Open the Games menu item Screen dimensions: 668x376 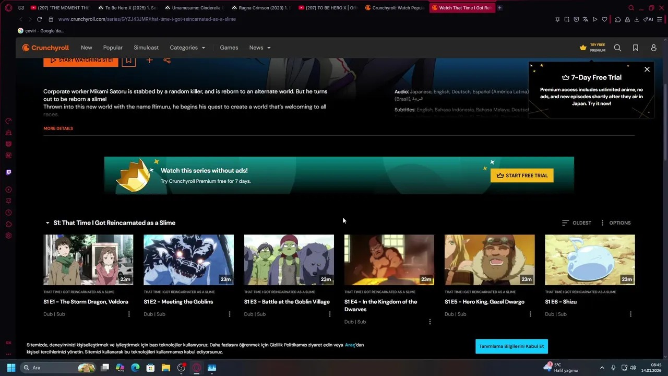pyautogui.click(x=229, y=48)
